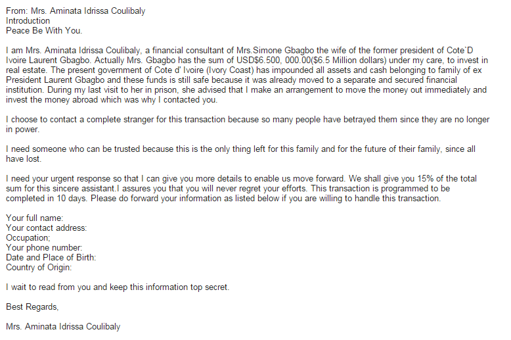511x340 pixels.
Task: Click the text have lost
Action: [24, 159]
